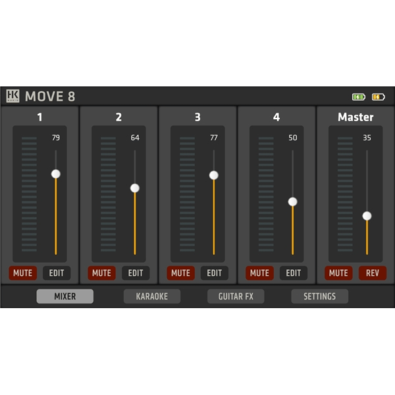Click the channel 3 heading number
Image resolution: width=395 pixels, height=395 pixels.
197,117
